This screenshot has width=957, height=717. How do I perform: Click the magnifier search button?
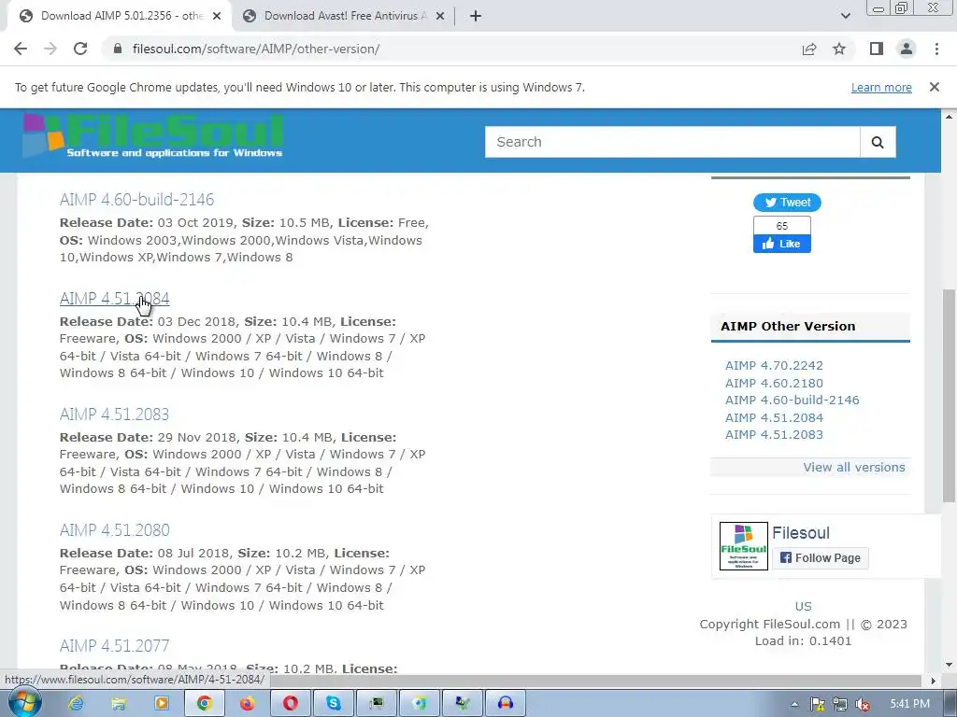[878, 142]
